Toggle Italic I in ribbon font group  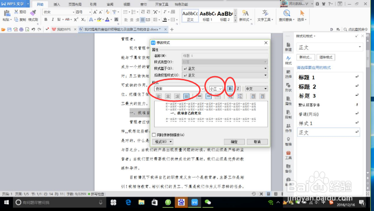click(x=52, y=19)
